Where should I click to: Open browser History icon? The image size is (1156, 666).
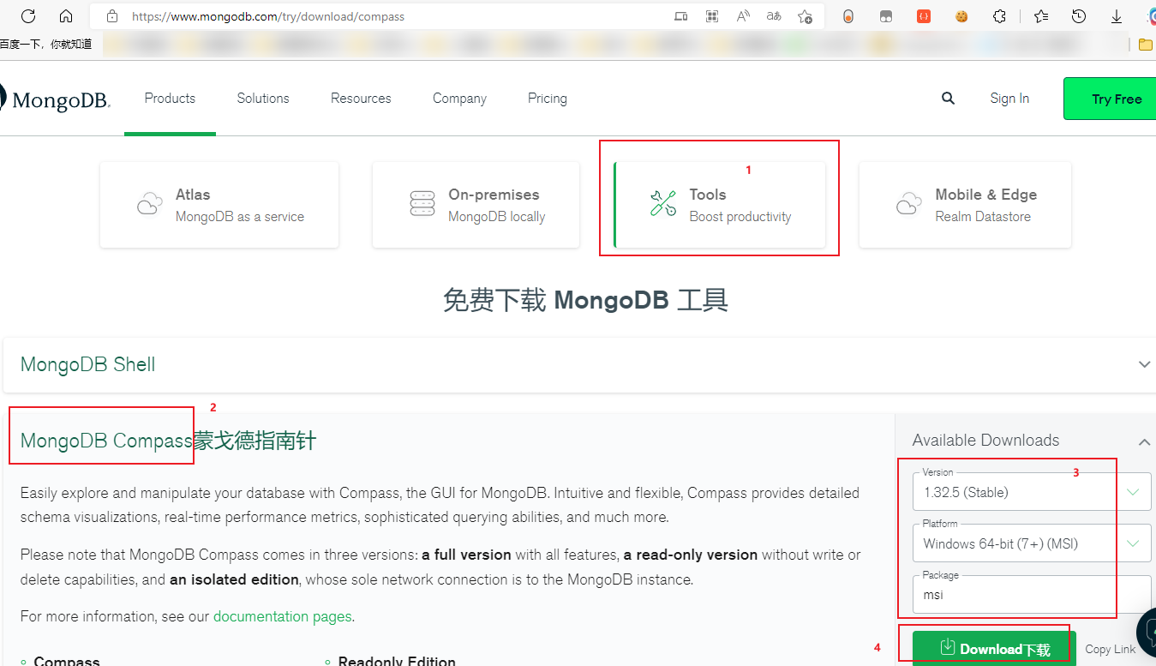coord(1079,16)
